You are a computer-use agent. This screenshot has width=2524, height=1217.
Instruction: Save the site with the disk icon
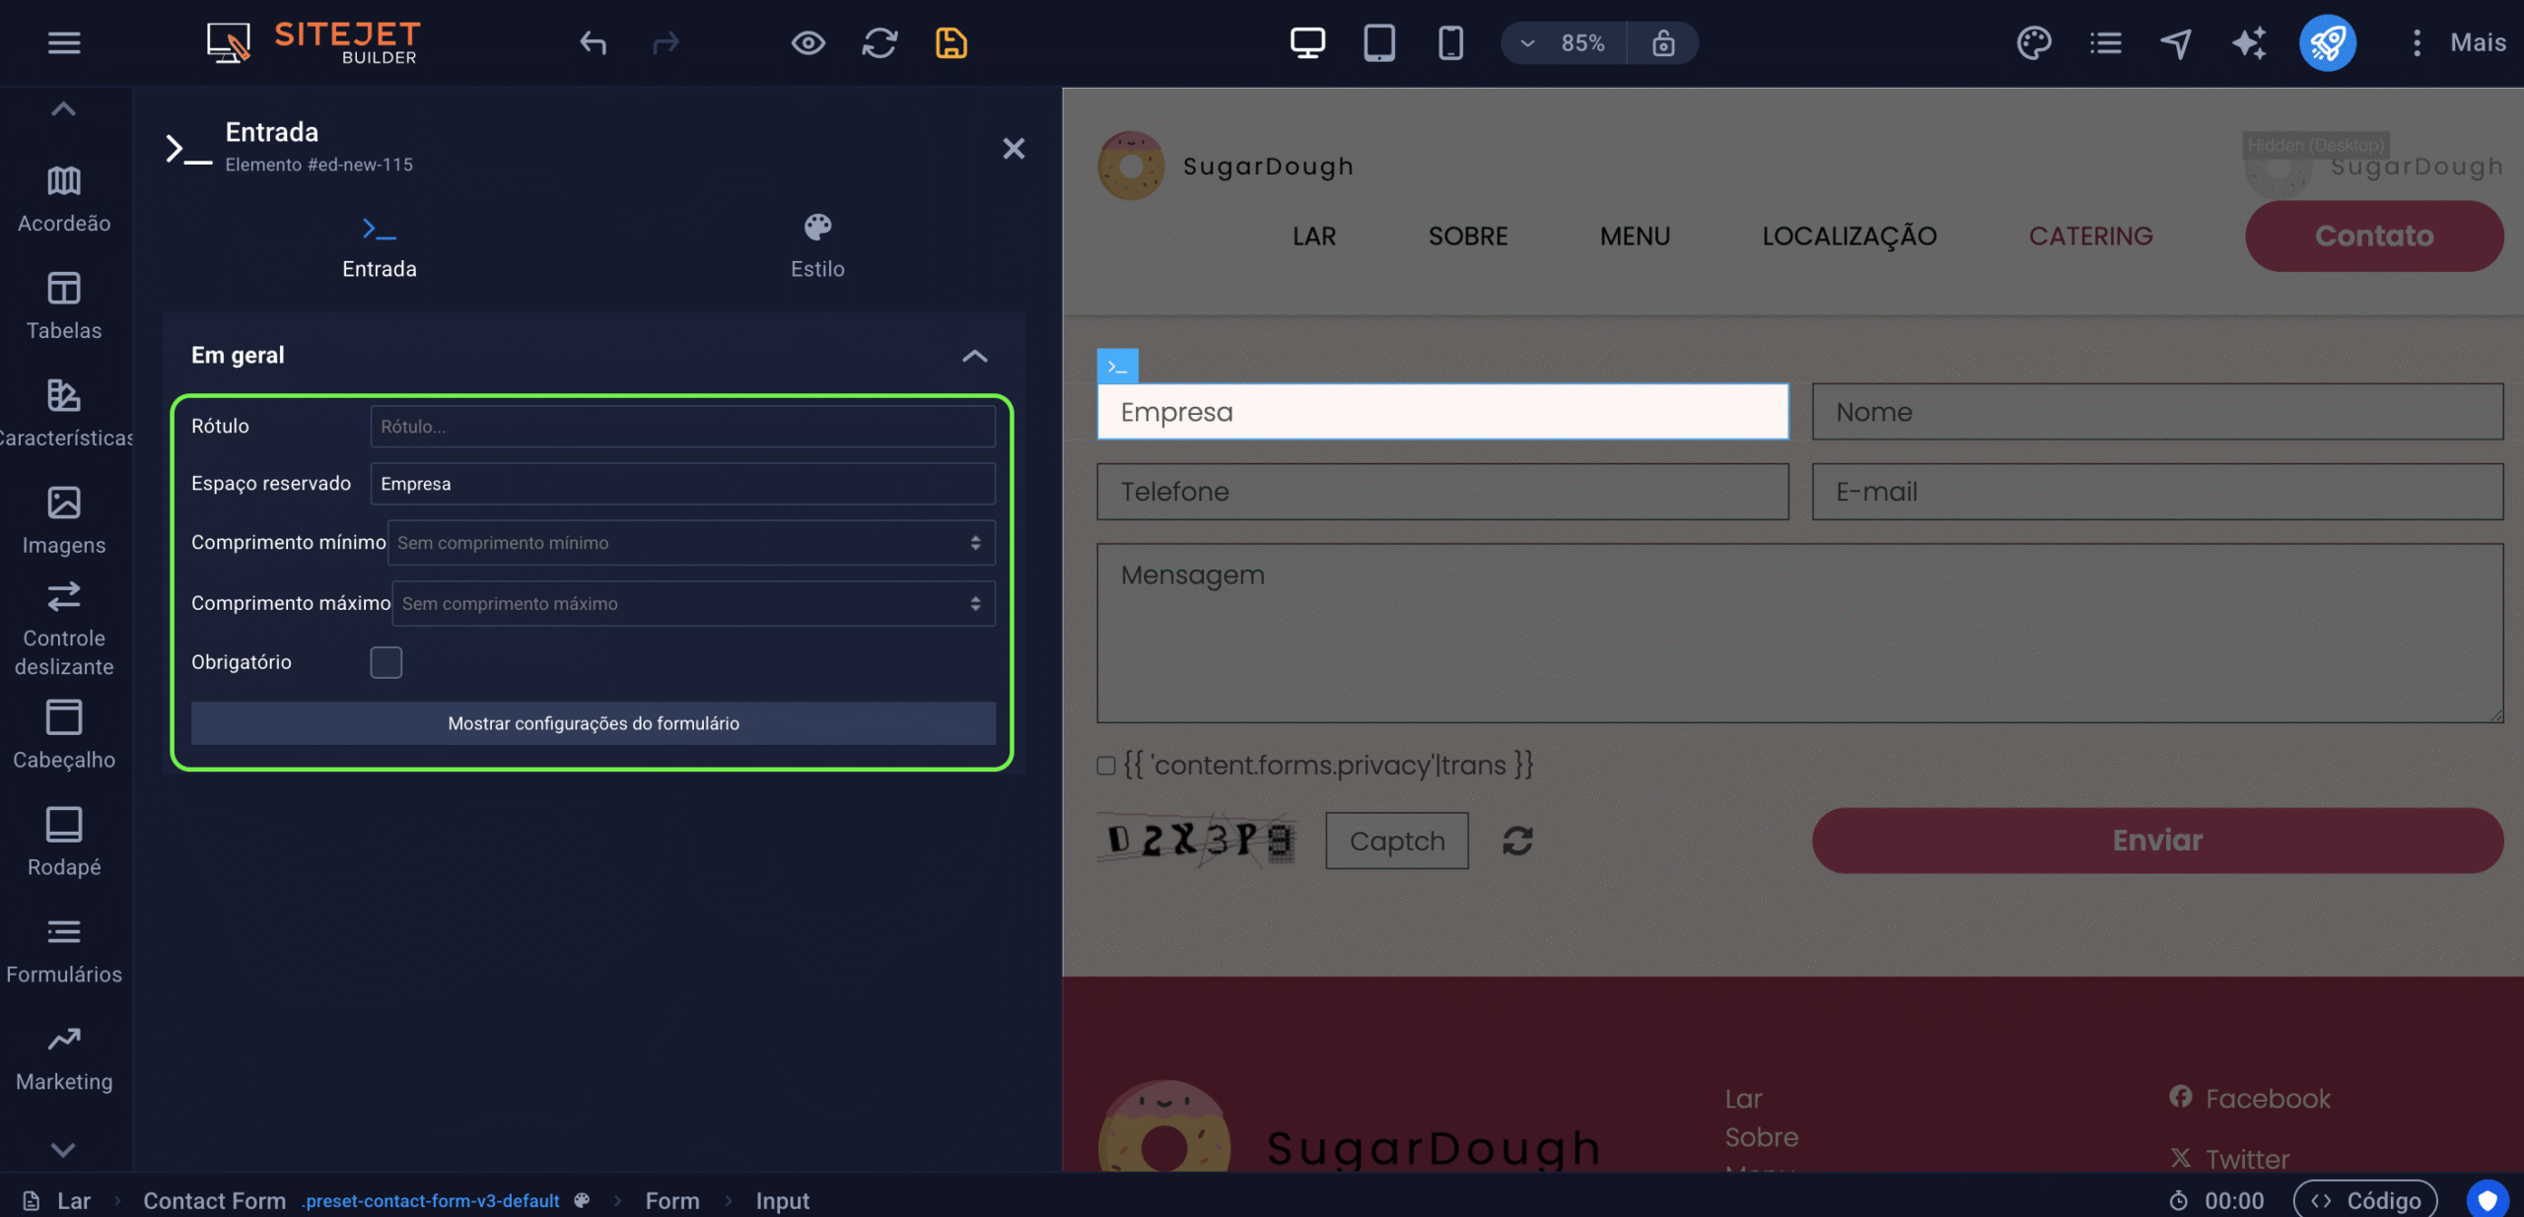point(951,42)
